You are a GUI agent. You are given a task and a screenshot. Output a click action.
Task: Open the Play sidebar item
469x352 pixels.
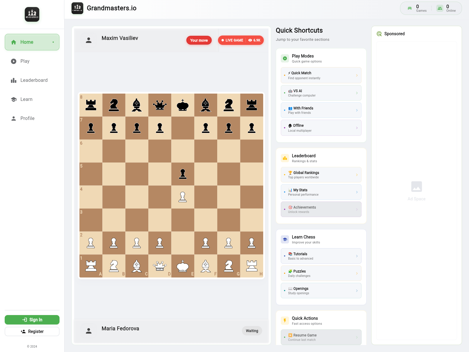coord(32,61)
